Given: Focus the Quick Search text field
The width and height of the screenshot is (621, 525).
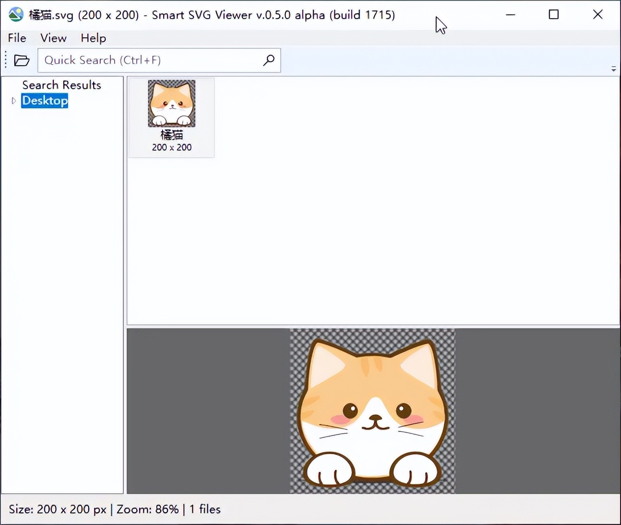Looking at the screenshot, I should [149, 60].
